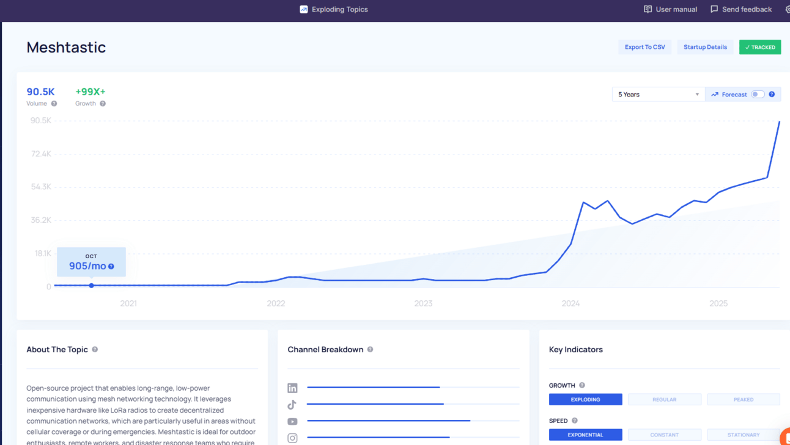790x445 pixels.
Task: Click the GROWTH indicator help icon
Action: click(582, 385)
